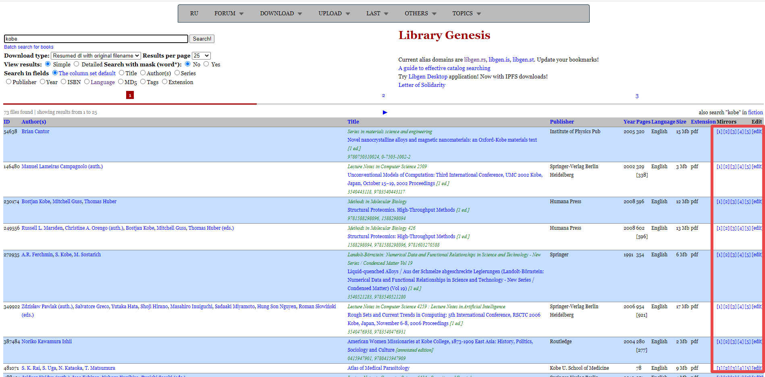This screenshot has width=765, height=377.
Task: Select ISBN search field radio
Action: (x=63, y=82)
